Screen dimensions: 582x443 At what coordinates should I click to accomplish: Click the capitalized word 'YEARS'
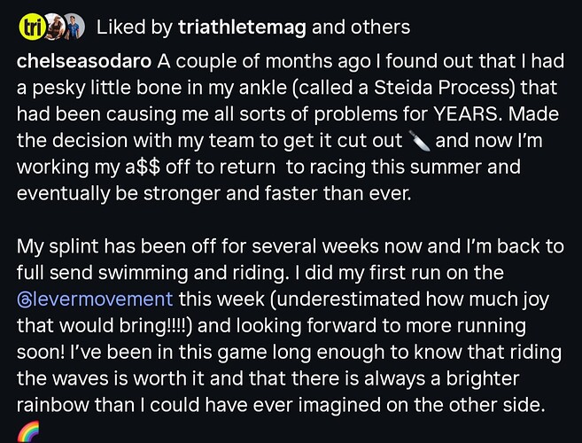(469, 114)
